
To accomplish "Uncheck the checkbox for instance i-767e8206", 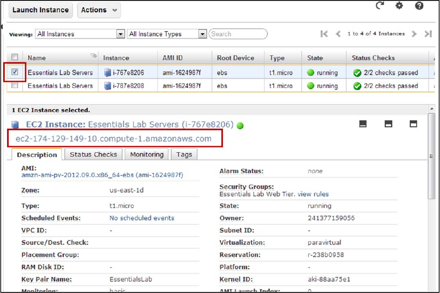I will tap(15, 72).
